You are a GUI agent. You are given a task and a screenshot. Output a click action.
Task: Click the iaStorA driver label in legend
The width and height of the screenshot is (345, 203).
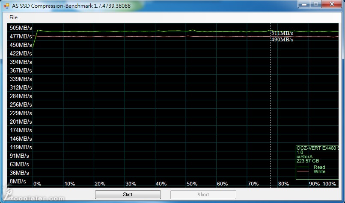tap(304, 157)
